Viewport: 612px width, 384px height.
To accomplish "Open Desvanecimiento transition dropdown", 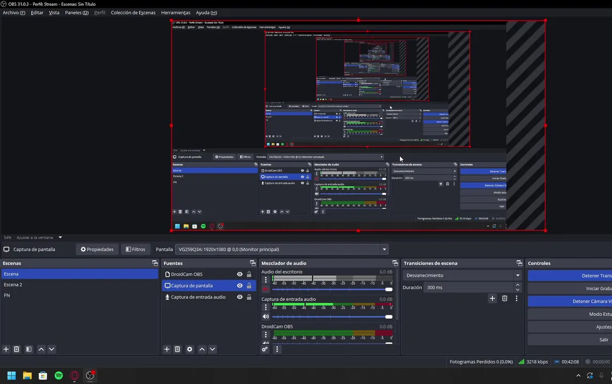I will coord(462,275).
